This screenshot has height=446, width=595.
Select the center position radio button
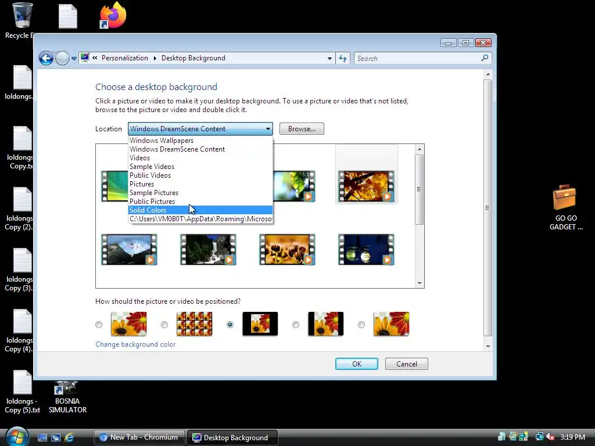pos(230,325)
